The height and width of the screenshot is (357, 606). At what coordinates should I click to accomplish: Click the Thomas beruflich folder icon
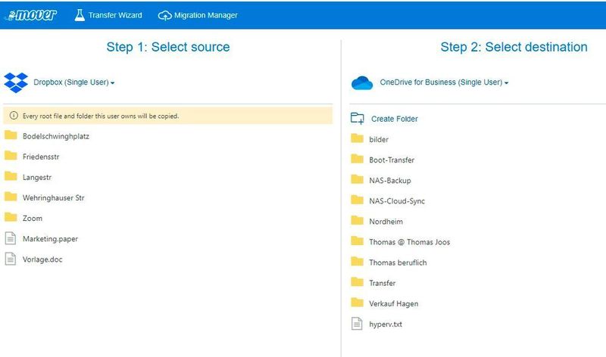357,261
